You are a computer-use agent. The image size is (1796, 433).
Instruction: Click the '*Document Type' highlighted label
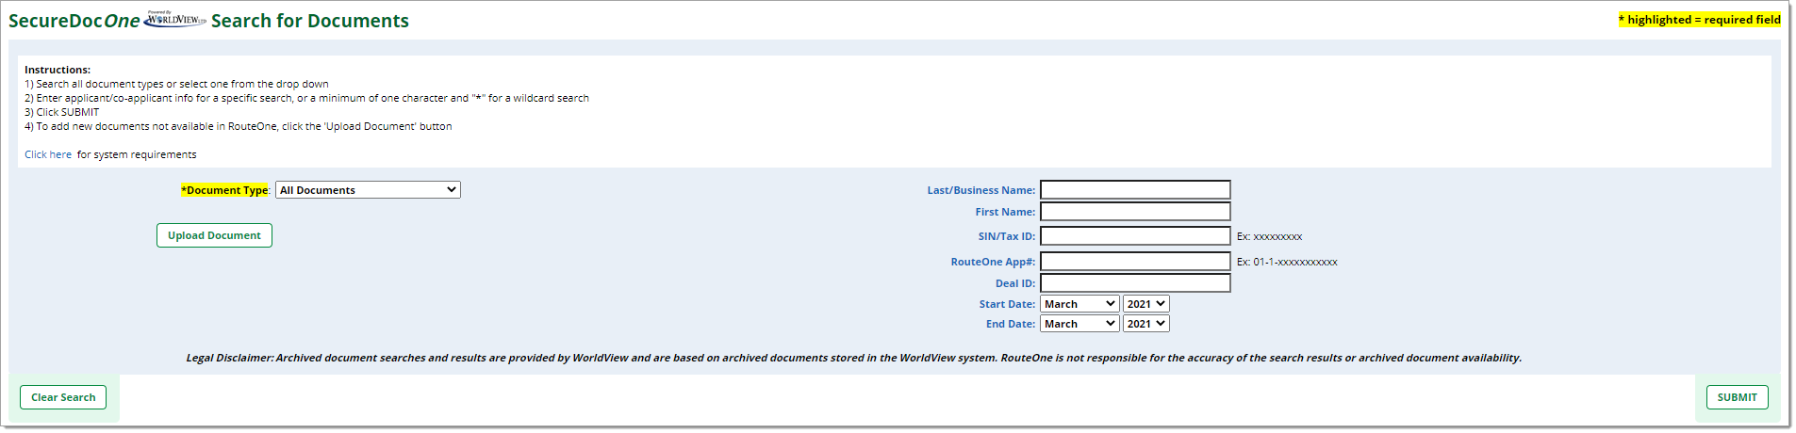click(225, 190)
